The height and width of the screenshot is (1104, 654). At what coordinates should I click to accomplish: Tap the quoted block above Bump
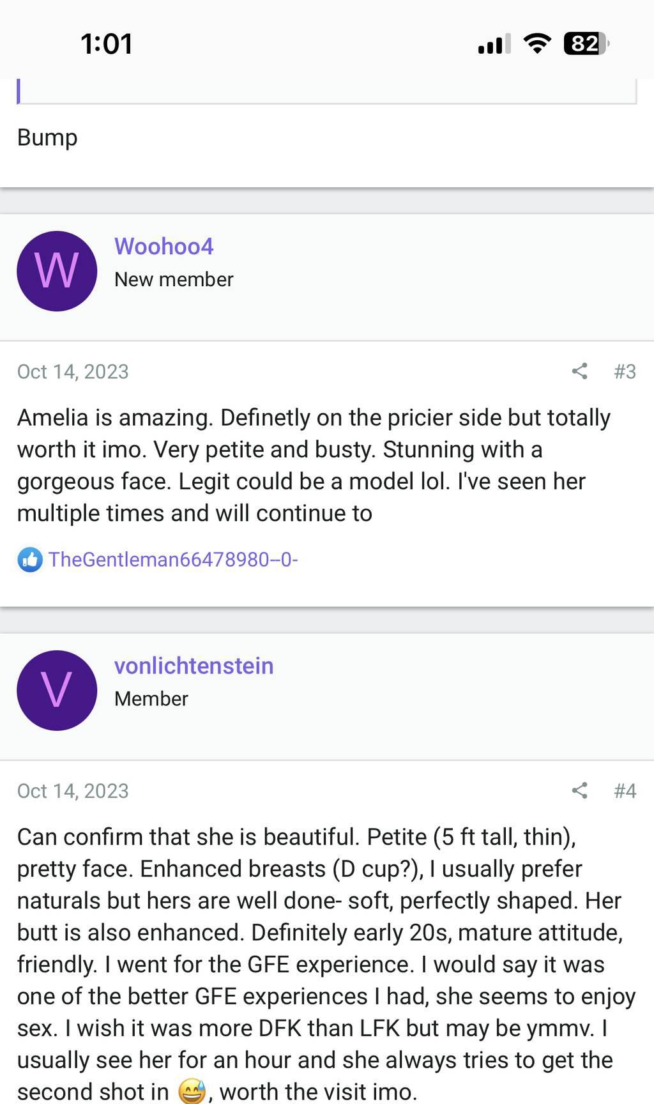(326, 91)
